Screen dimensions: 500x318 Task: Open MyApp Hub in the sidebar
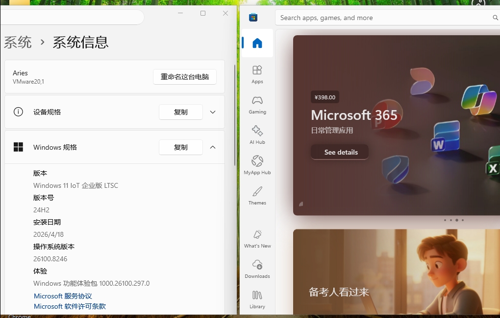tap(257, 165)
